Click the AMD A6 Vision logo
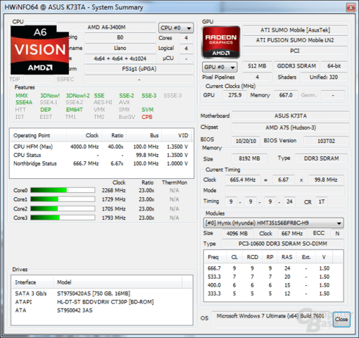 [x=39, y=50]
